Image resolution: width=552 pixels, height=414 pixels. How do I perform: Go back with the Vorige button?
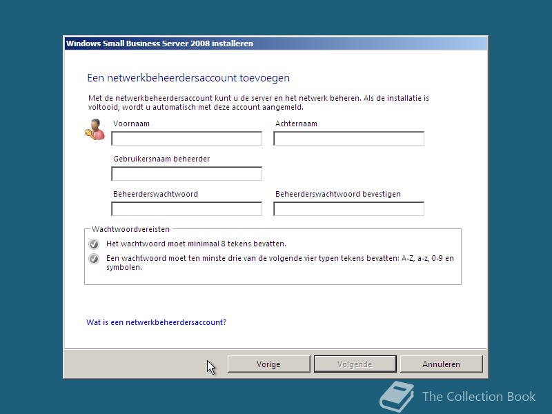click(x=268, y=364)
